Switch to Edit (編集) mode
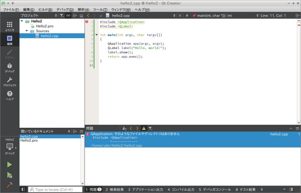Image resolution: width=301 pixels, height=193 pixels. coord(9,40)
